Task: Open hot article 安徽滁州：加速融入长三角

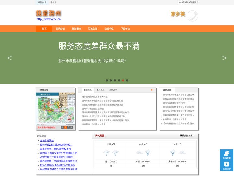Action: click(x=94, y=124)
